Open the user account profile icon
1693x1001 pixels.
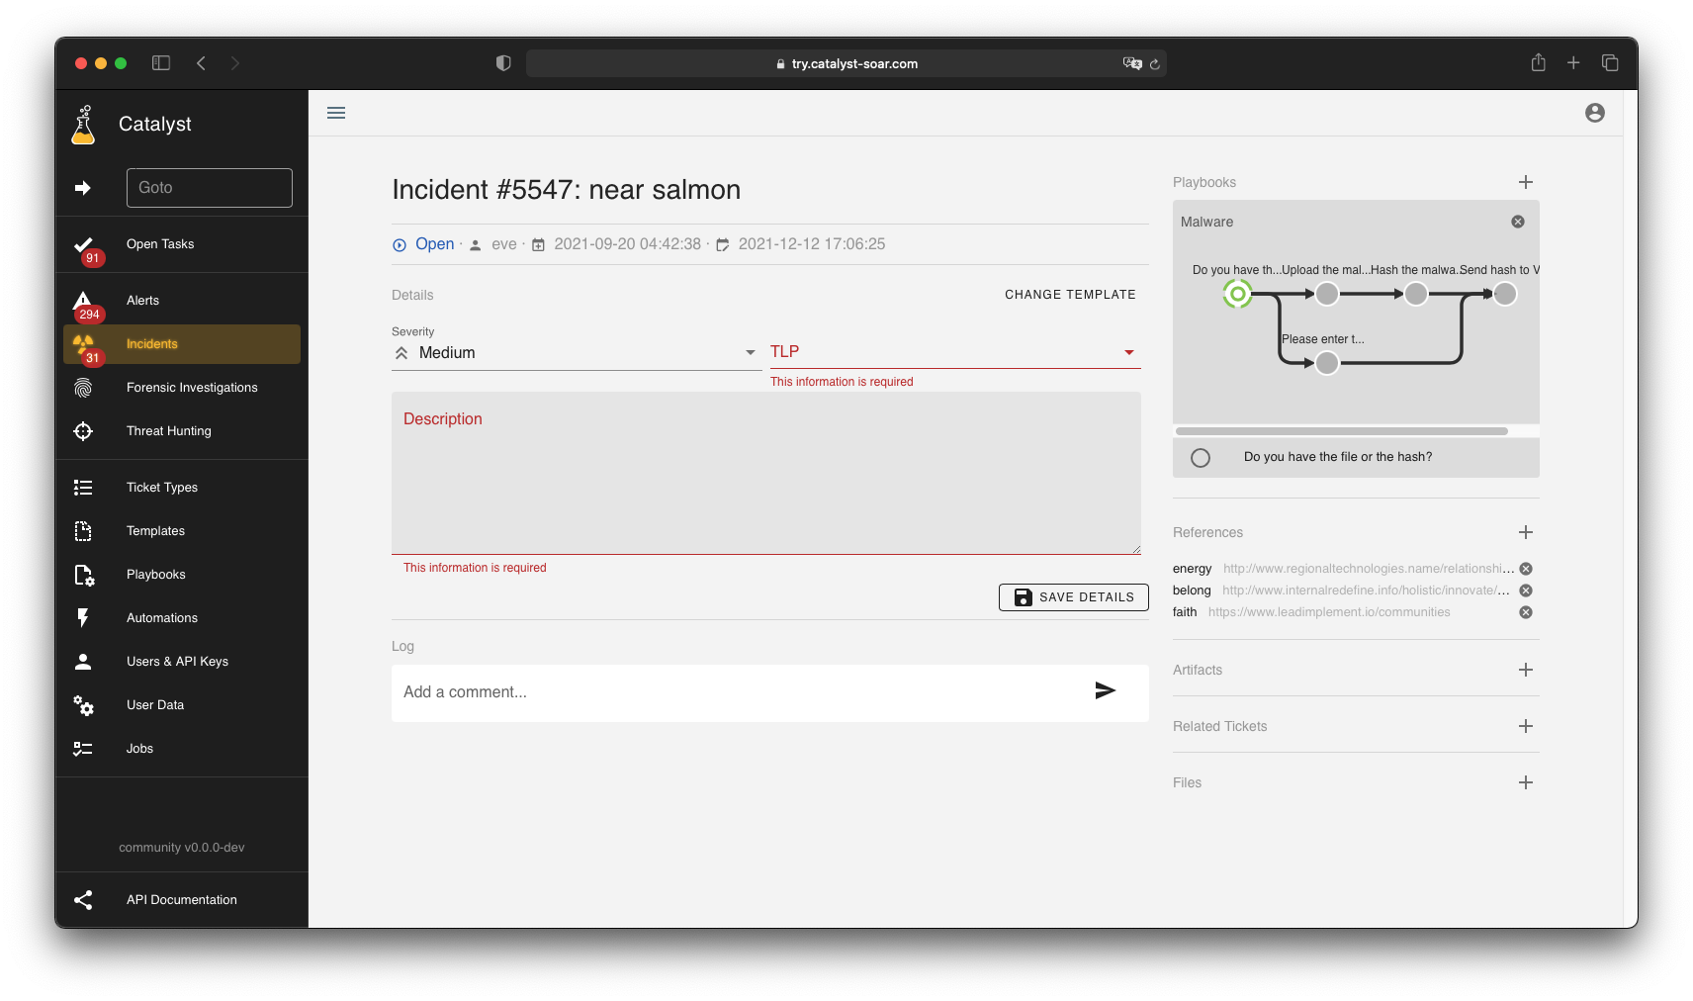1594,113
